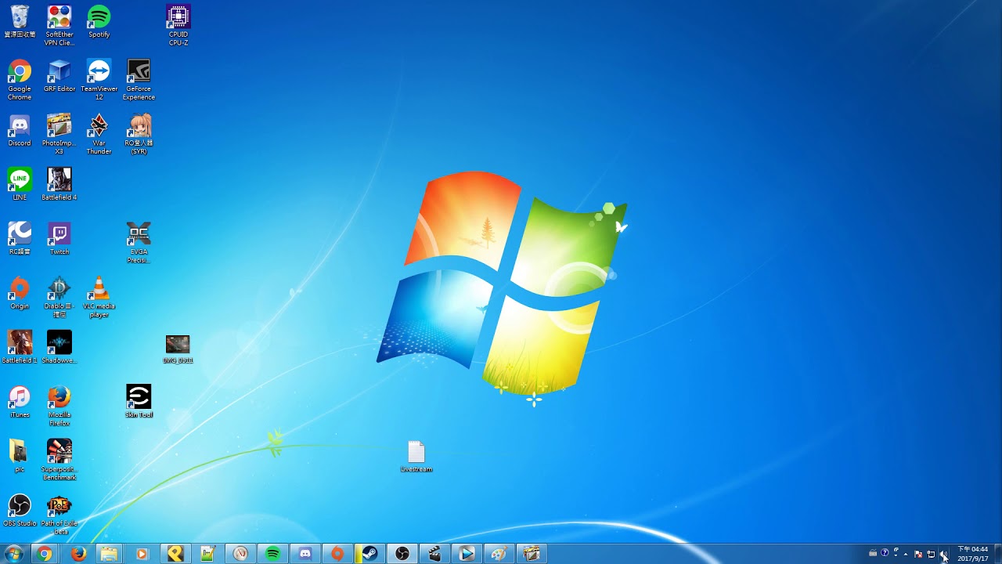
Task: Open File Explorer from the taskbar
Action: tap(109, 554)
